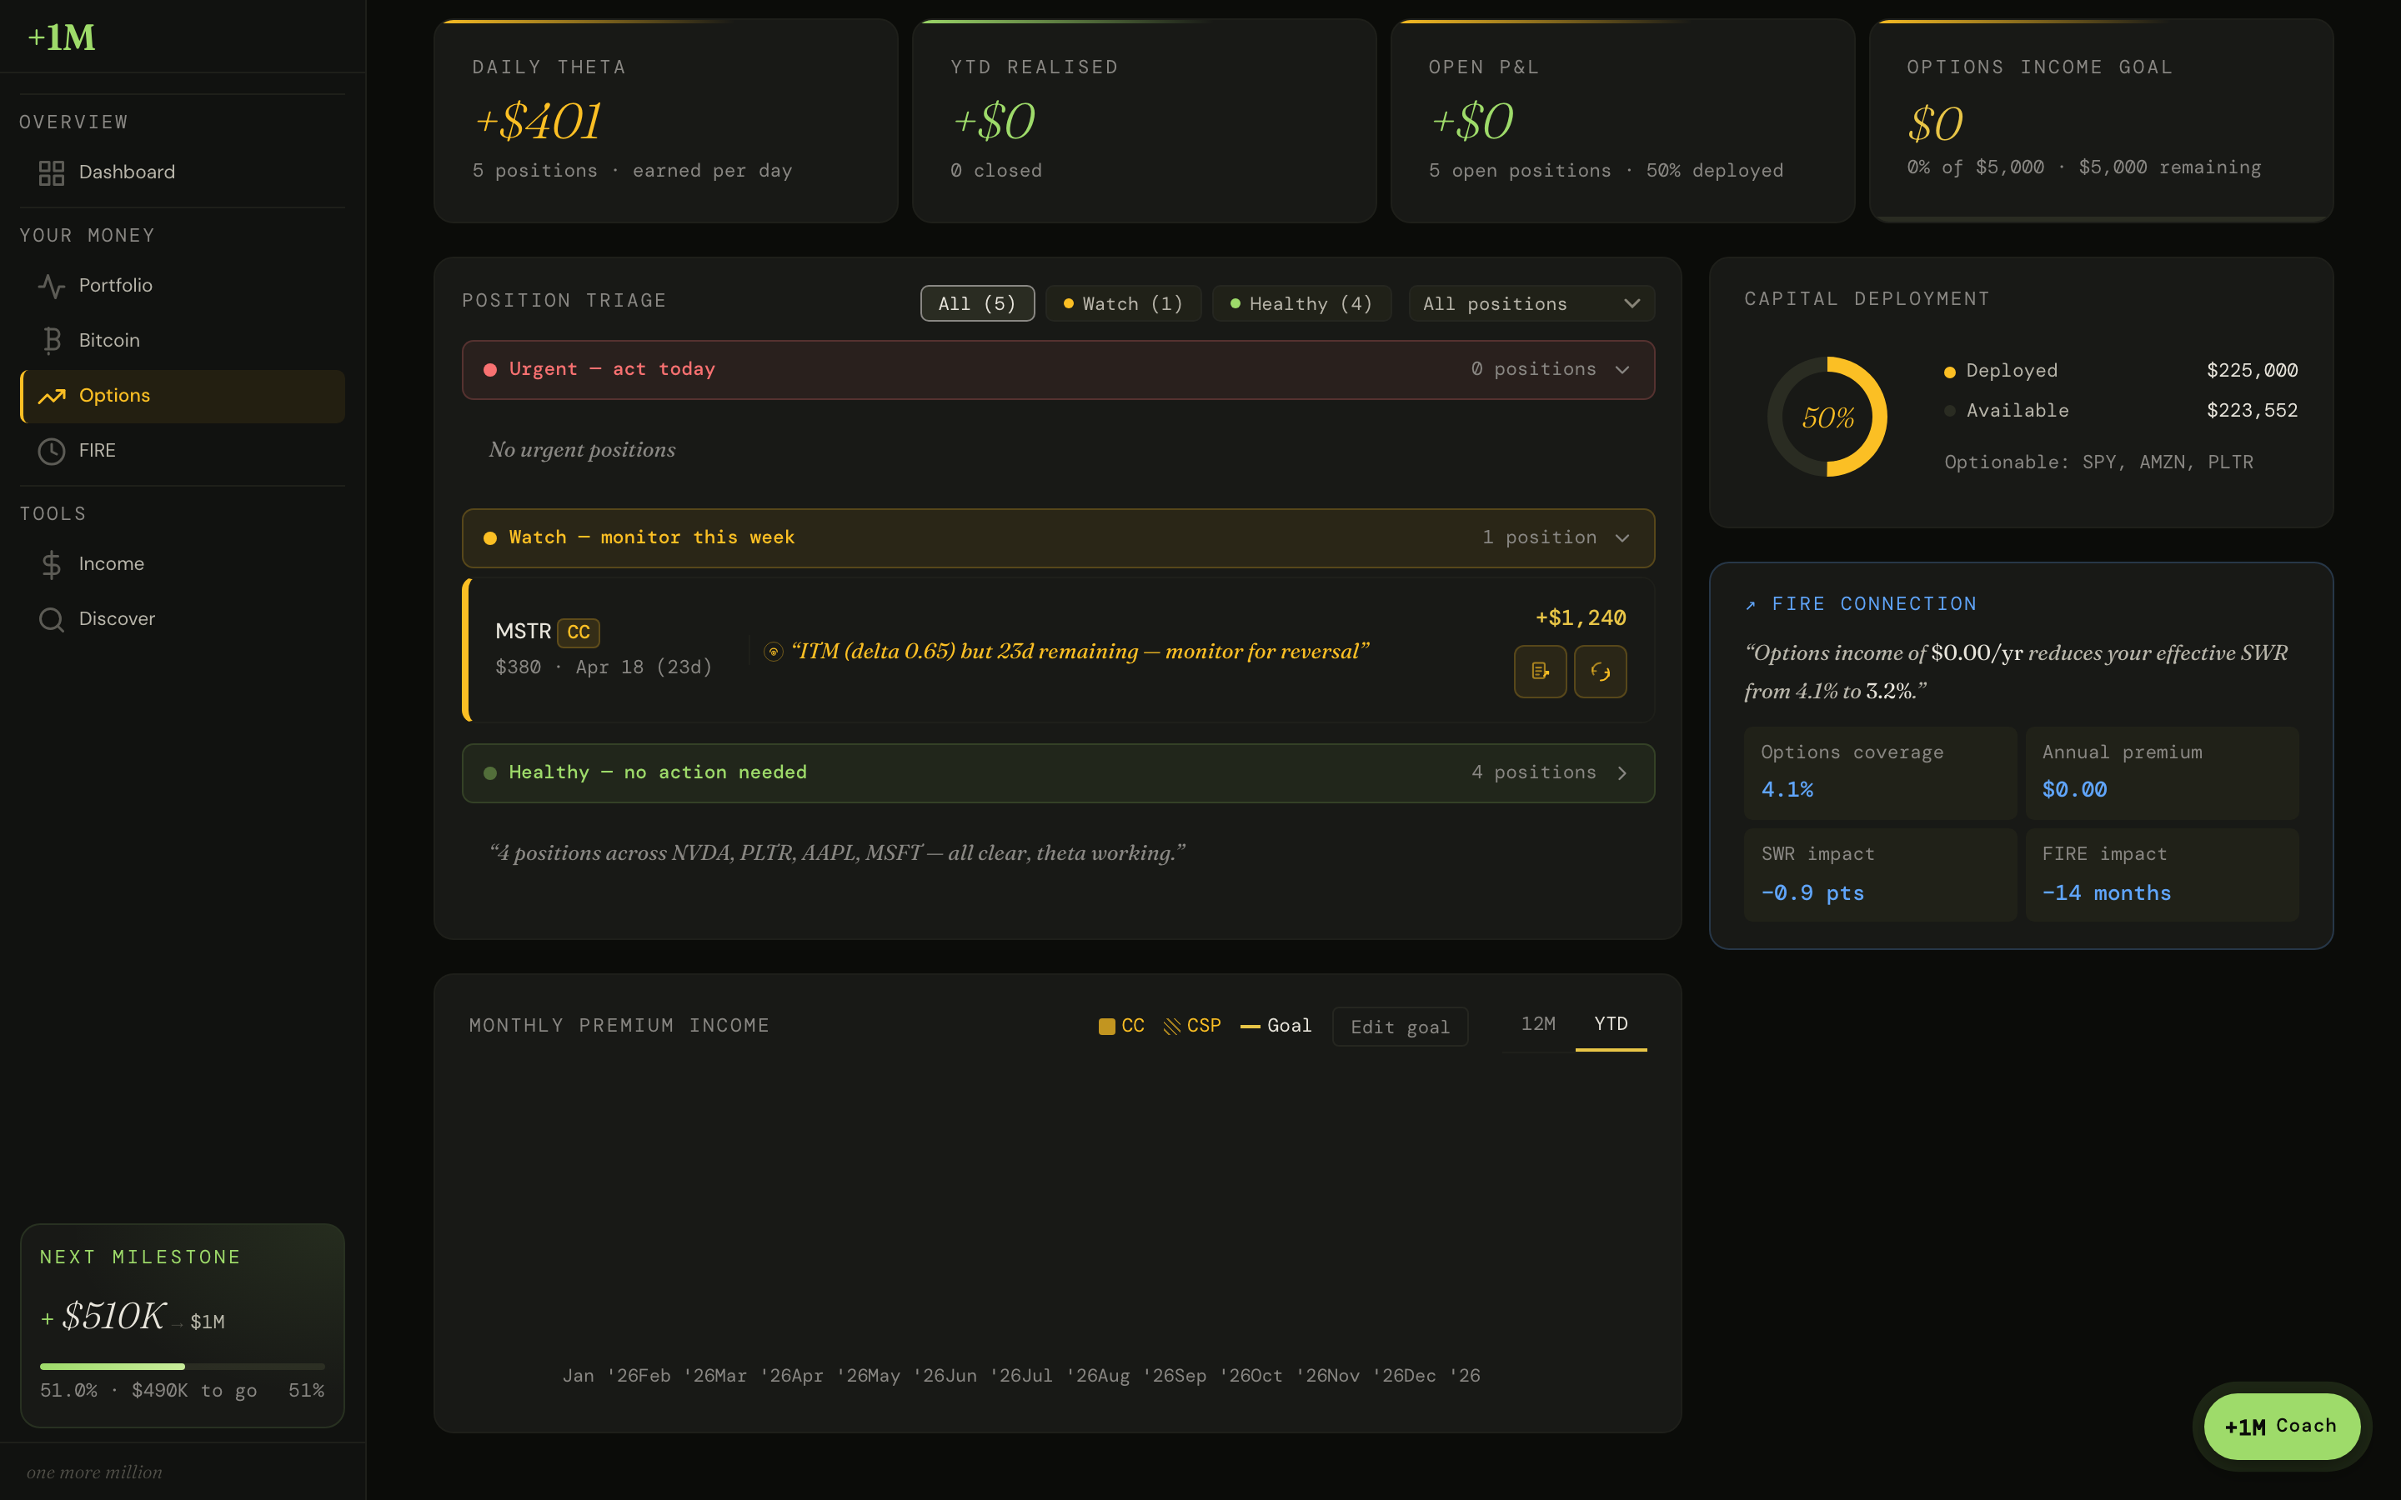
Task: Open the All positions dropdown
Action: coord(1531,303)
